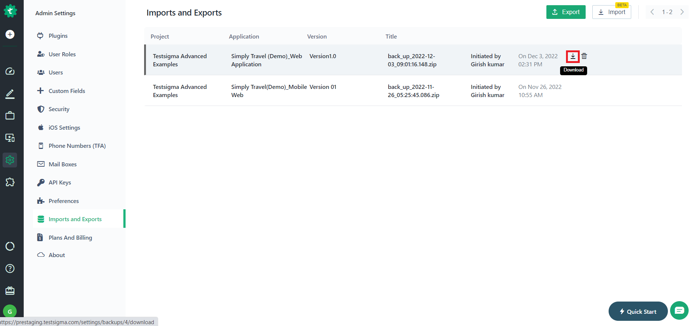
Task: Click the Version 01 cell
Action: (x=323, y=87)
